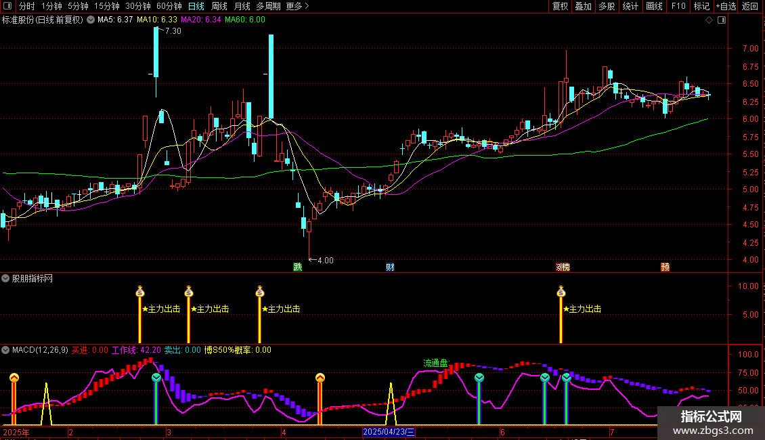Image resolution: width=765 pixels, height=440 pixels.
Task: Select the 30分钟 period tab
Action: 138,6
